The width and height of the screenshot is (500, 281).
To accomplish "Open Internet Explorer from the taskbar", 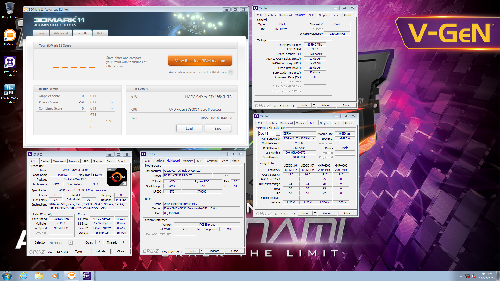I will point(23,276).
